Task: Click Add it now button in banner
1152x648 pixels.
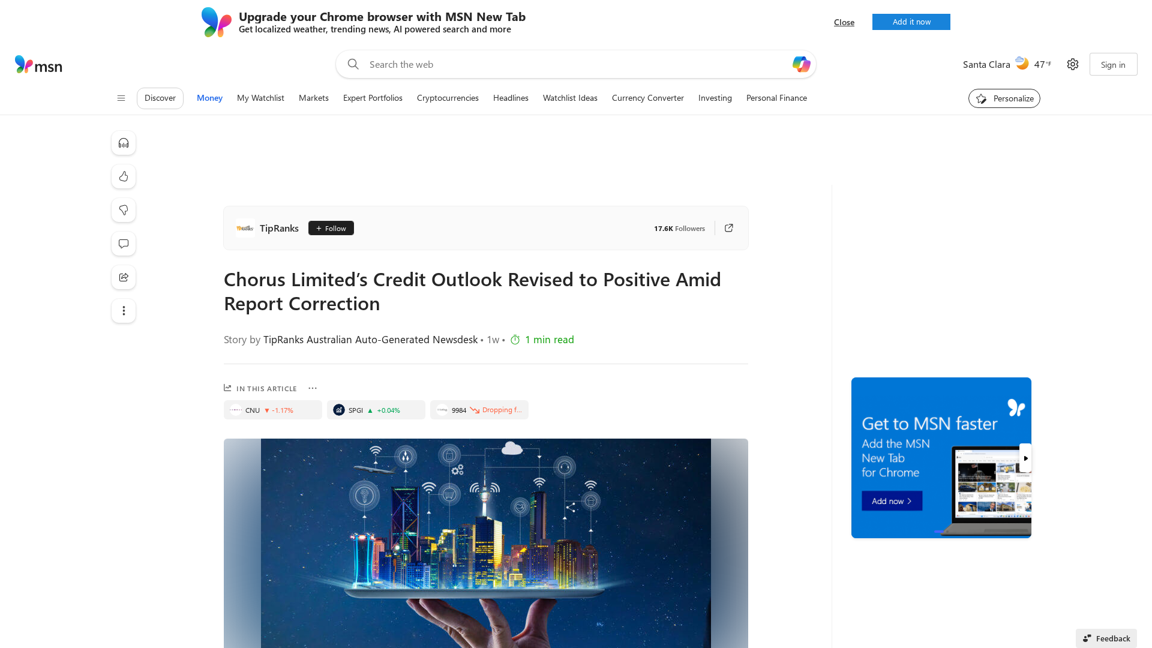Action: tap(911, 22)
